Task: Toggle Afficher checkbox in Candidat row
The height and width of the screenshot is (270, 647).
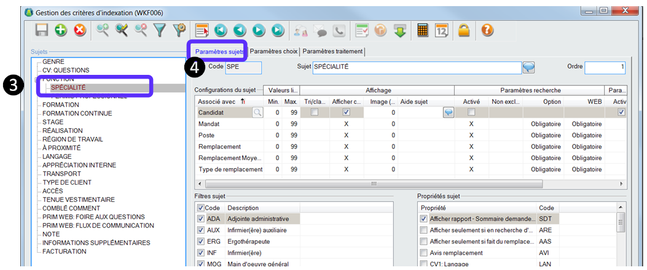Action: (347, 112)
